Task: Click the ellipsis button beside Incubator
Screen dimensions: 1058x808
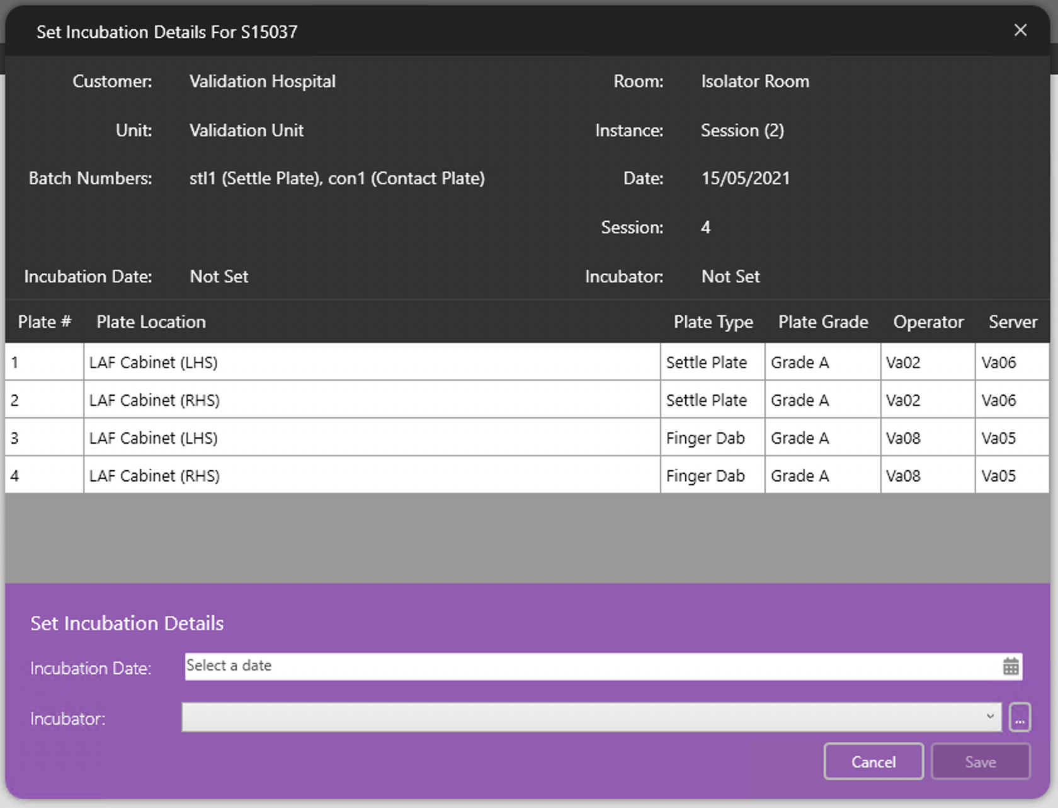Action: click(1019, 717)
